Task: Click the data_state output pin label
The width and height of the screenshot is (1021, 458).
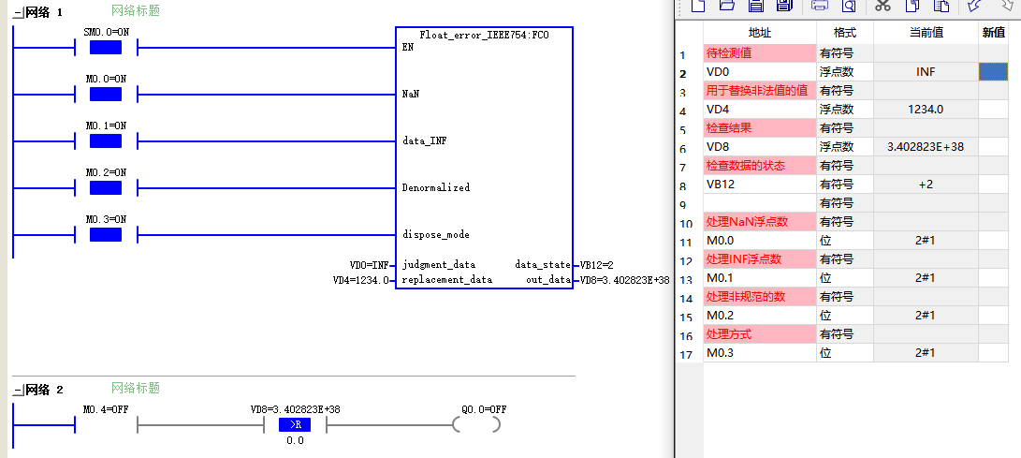Action: [x=541, y=265]
